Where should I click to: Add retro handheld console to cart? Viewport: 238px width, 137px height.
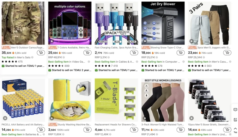pos(87,53)
